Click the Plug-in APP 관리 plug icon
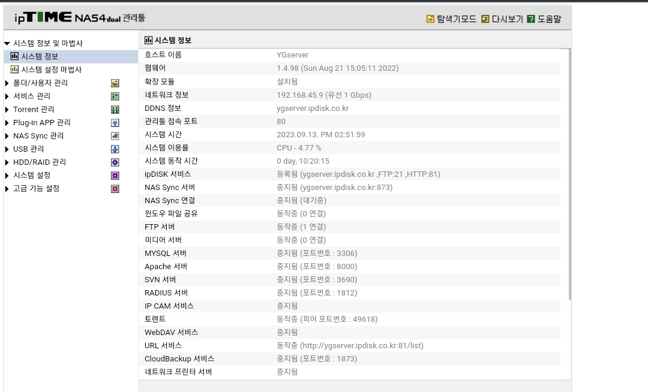648x392 pixels. (115, 122)
